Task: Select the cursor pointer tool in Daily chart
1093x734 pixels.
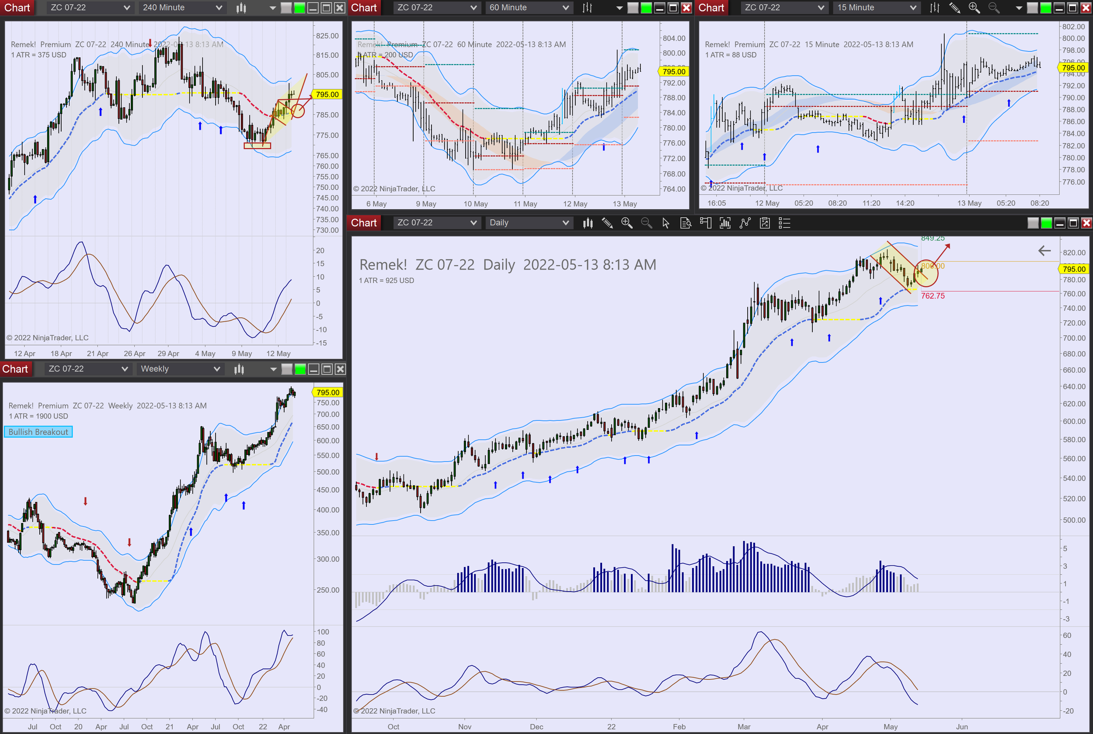Action: pyautogui.click(x=666, y=223)
